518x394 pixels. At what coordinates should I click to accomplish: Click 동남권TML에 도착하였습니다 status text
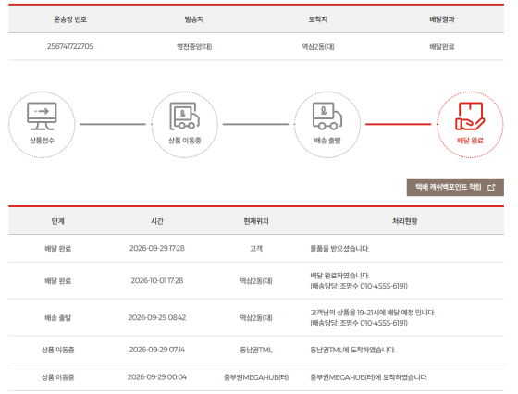[x=352, y=350]
